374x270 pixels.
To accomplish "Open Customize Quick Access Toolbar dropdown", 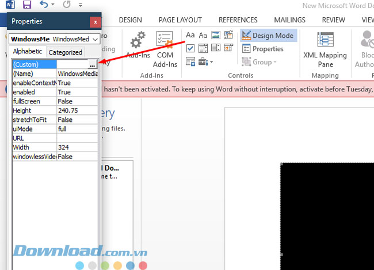I will click(x=81, y=5).
